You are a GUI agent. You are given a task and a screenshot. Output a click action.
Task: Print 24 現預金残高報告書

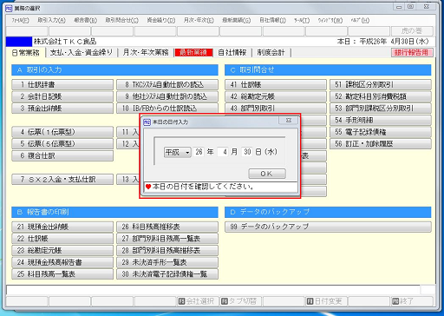62,262
